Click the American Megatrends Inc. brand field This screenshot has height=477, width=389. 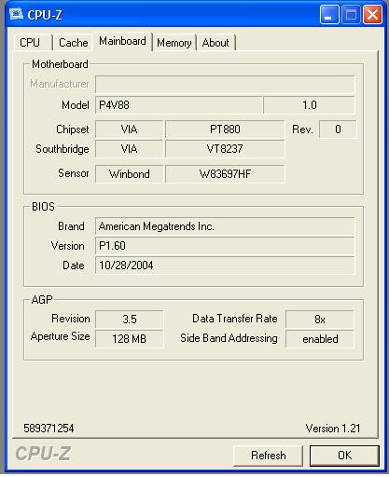click(225, 226)
